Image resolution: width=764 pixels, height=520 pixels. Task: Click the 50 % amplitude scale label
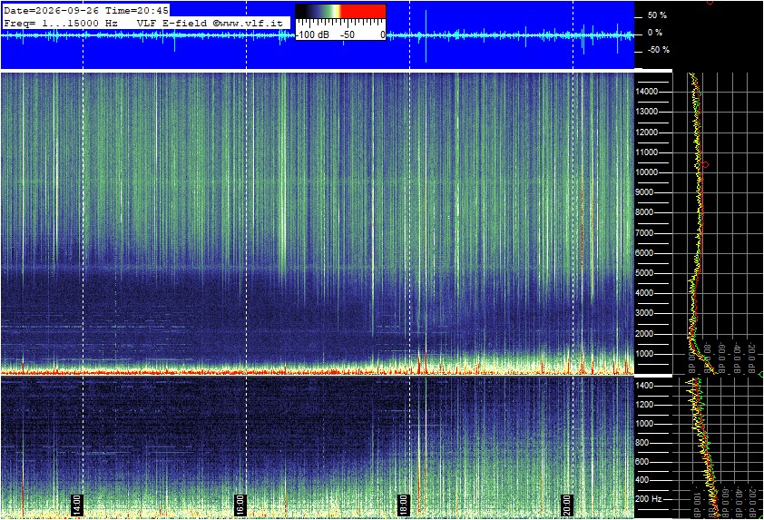(x=657, y=15)
